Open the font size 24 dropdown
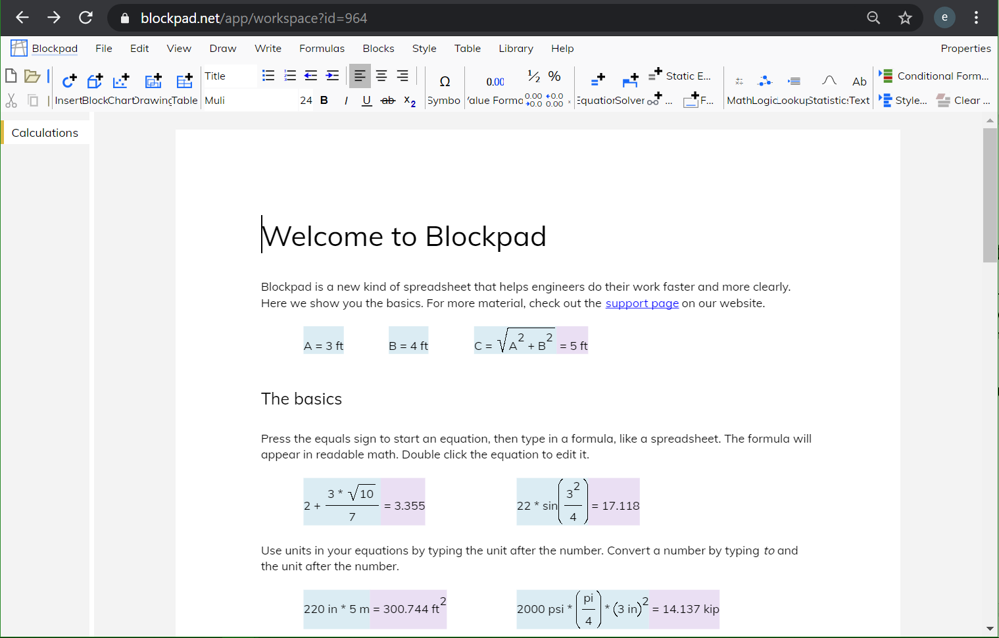 (306, 101)
